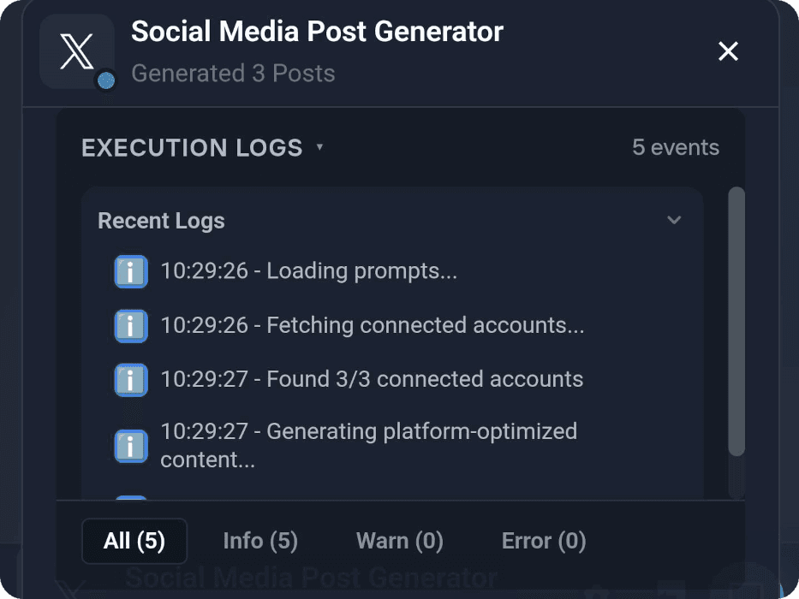This screenshot has width=799, height=599.
Task: Click the vertical scrollbar on the log panel
Action: point(736,317)
